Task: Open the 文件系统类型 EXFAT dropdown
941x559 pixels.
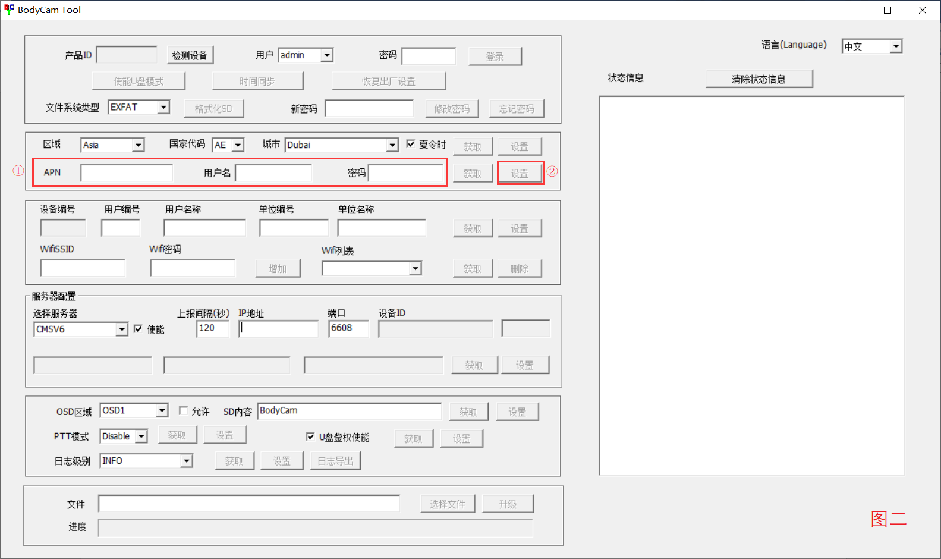Action: [x=163, y=107]
